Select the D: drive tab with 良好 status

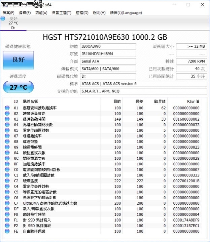(13, 23)
